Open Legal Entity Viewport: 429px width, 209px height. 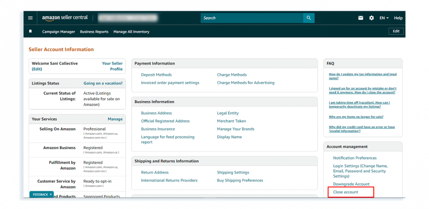pos(228,113)
